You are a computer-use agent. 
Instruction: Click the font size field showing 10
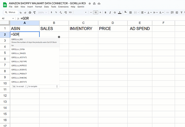96,12
